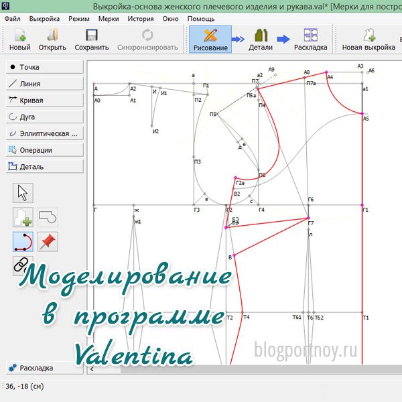
Task: Switch to Рисование mode
Action: pos(210,40)
